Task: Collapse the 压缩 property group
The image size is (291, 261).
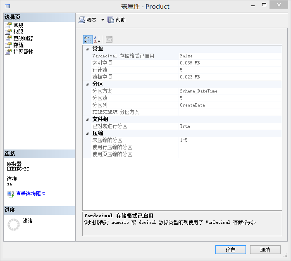Action: 87,133
